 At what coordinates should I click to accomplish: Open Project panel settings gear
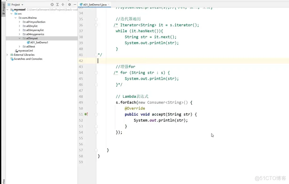pyautogui.click(x=69, y=5)
